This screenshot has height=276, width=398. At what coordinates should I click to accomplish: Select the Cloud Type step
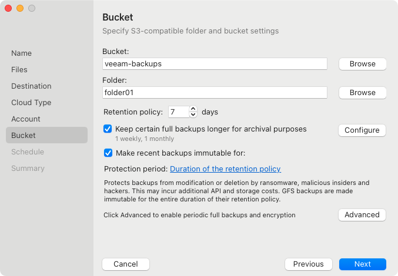[31, 102]
